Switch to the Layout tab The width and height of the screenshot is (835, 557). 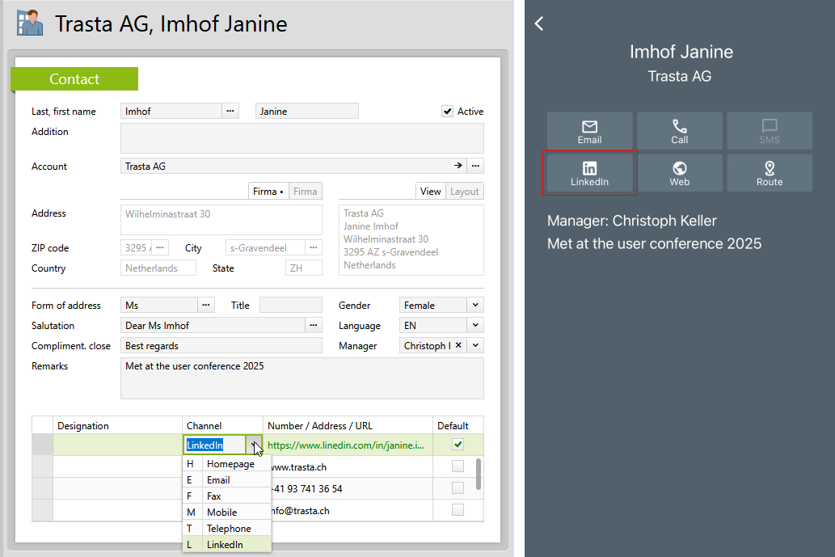pyautogui.click(x=464, y=192)
